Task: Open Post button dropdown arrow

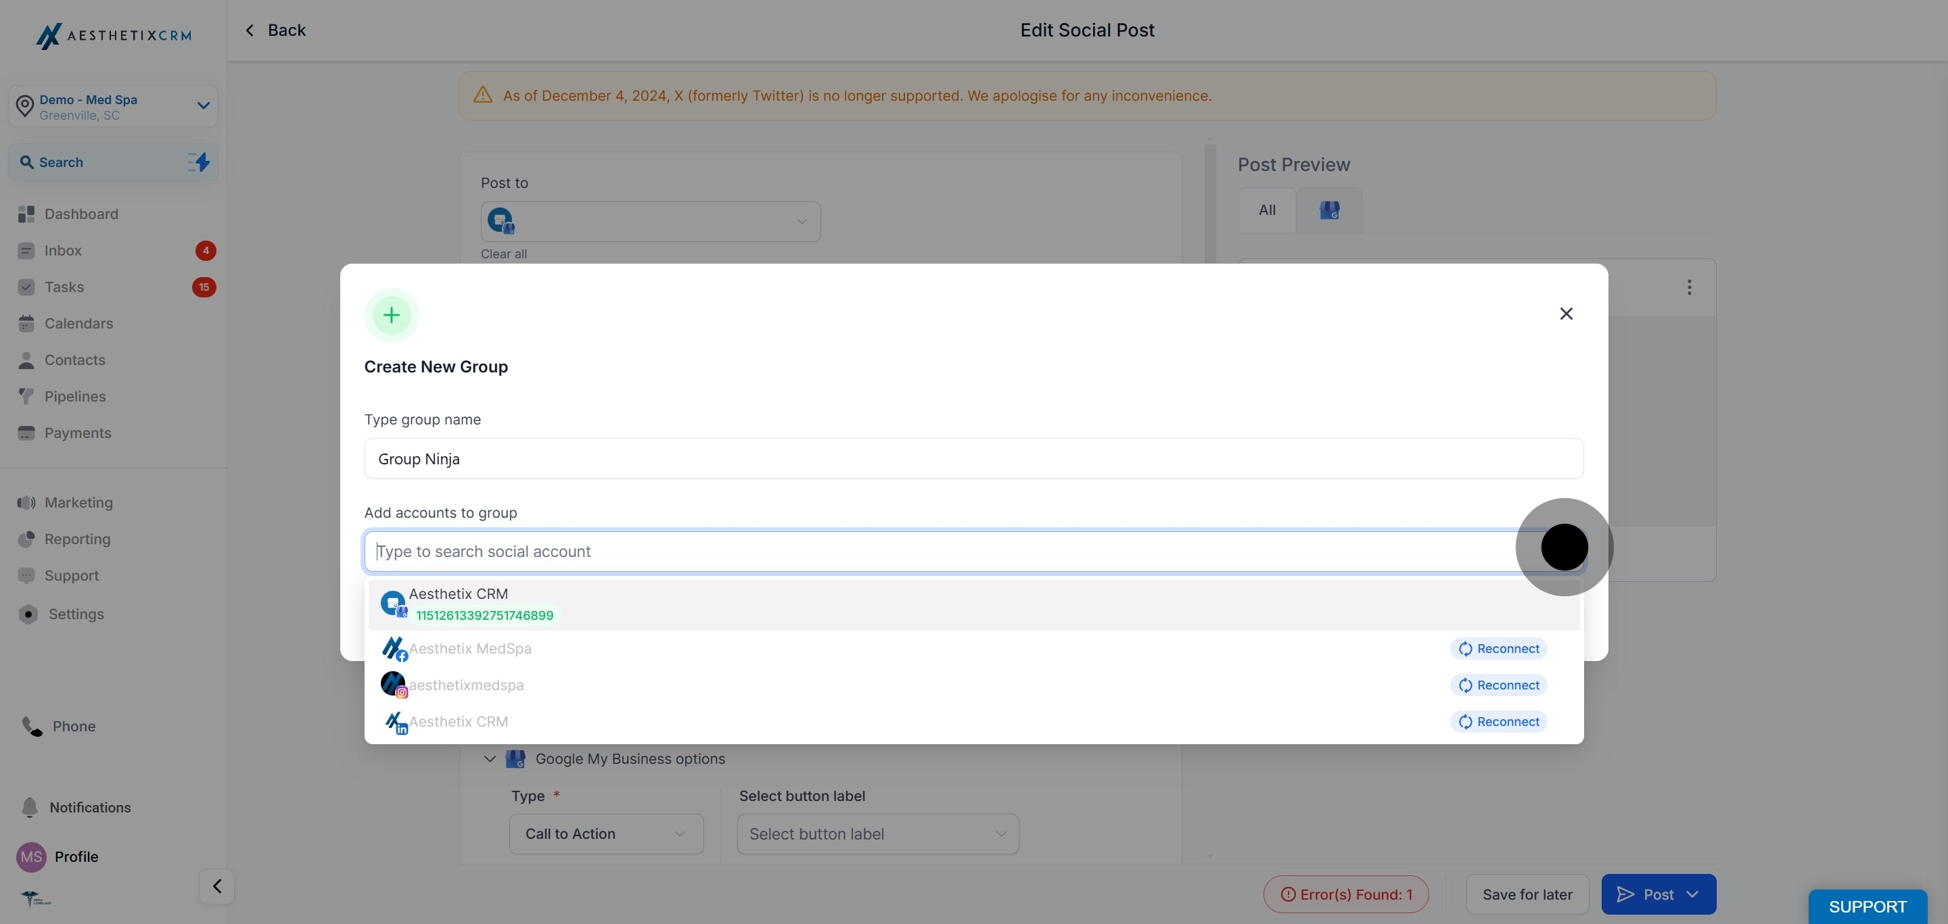Action: click(x=1692, y=894)
